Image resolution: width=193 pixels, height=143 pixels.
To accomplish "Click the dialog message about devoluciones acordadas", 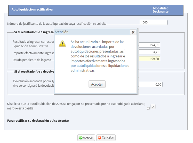I will (100, 56).
